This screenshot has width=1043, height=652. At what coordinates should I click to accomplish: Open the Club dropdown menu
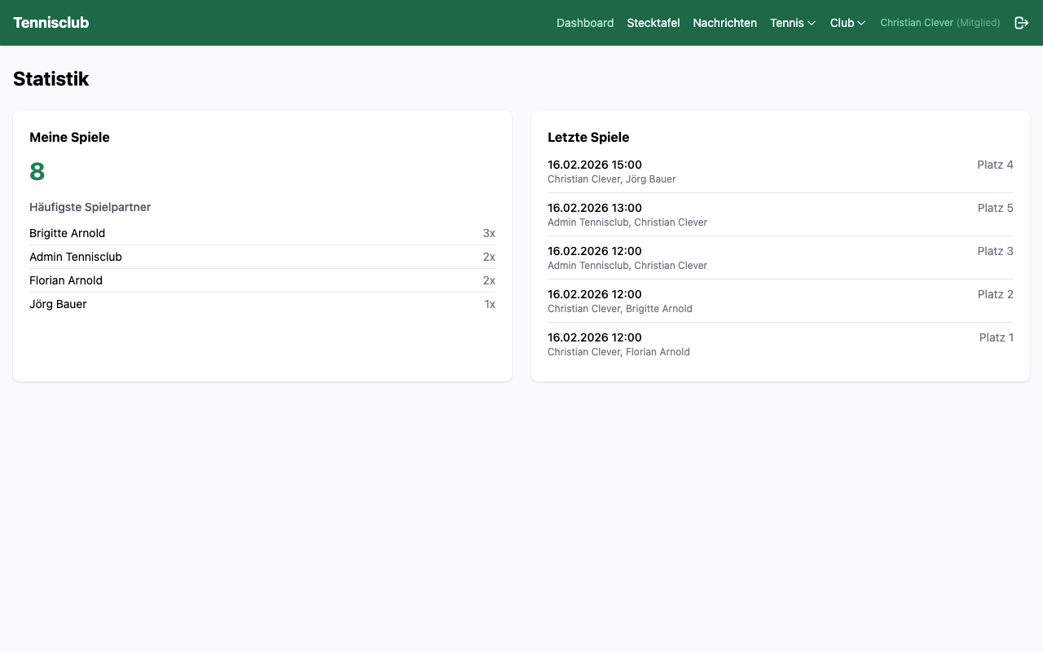click(x=847, y=23)
